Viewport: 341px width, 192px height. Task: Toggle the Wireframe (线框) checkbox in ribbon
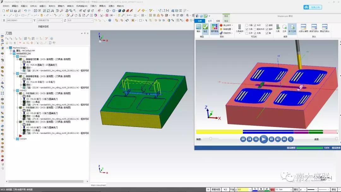[267, 25]
